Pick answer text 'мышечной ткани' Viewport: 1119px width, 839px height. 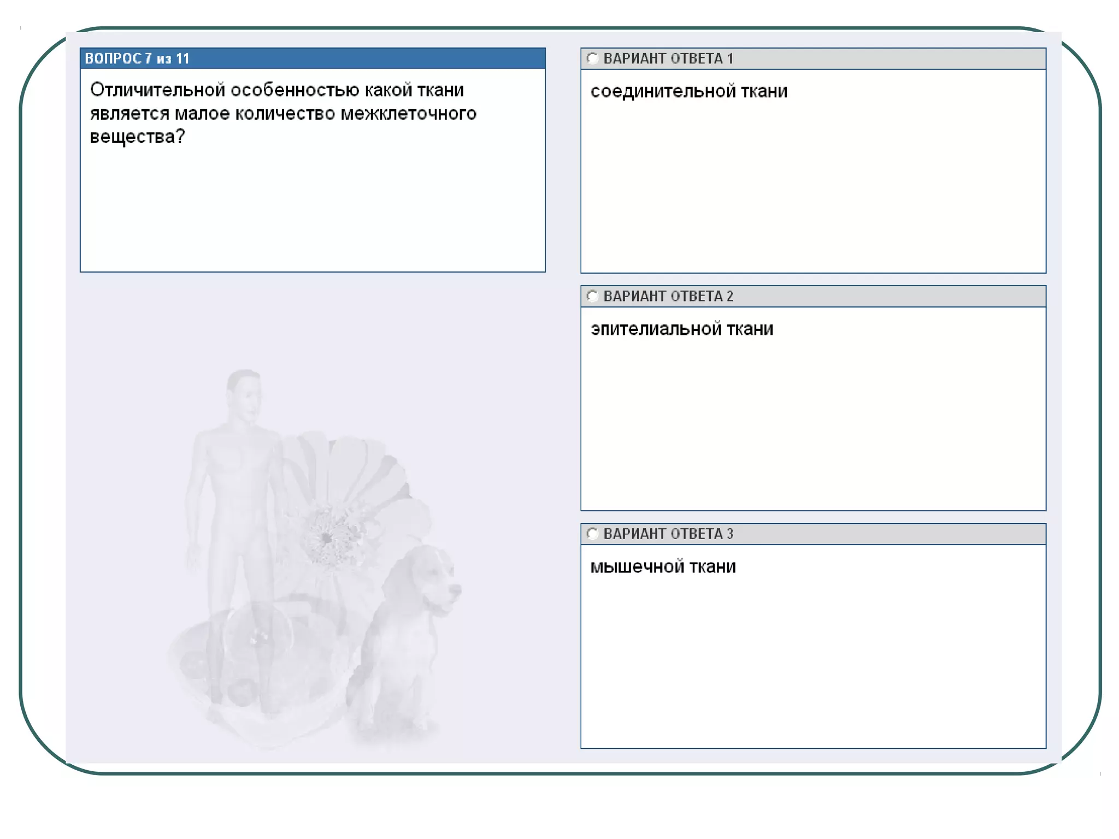click(663, 566)
